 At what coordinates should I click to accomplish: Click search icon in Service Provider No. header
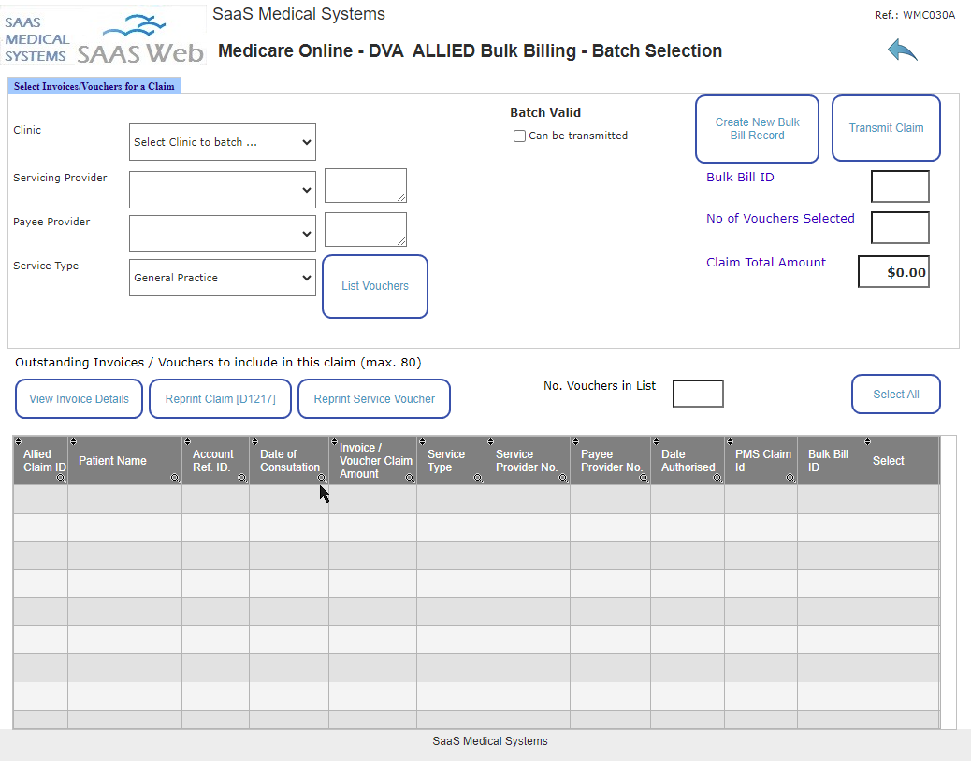click(x=563, y=479)
